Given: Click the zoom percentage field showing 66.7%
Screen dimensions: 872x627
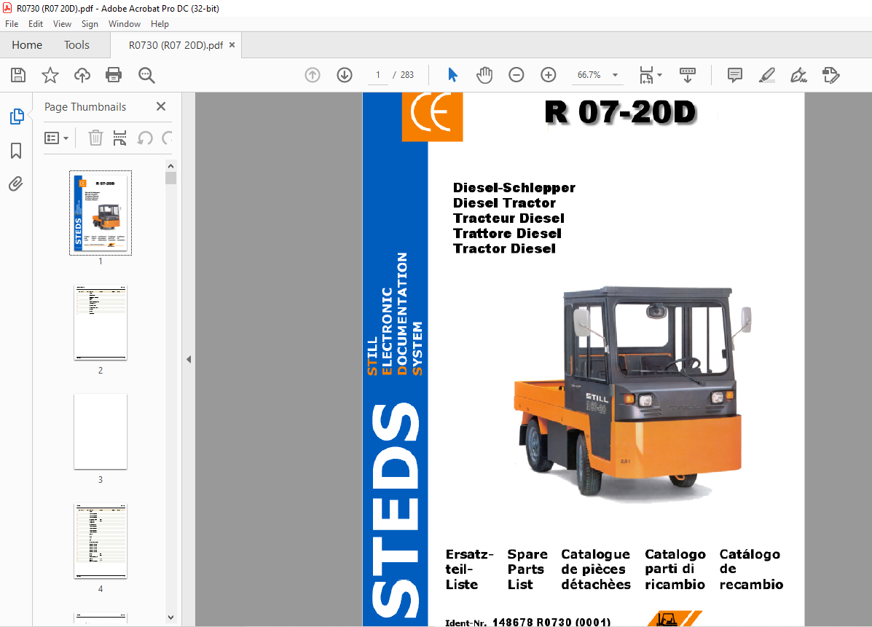Looking at the screenshot, I should (x=589, y=75).
